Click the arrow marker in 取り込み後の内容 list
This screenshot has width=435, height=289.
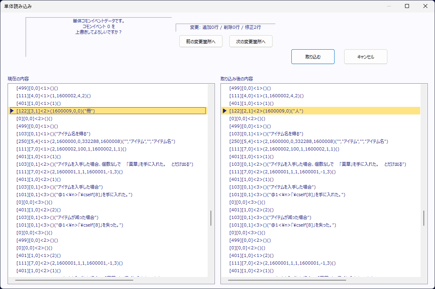[x=225, y=111]
